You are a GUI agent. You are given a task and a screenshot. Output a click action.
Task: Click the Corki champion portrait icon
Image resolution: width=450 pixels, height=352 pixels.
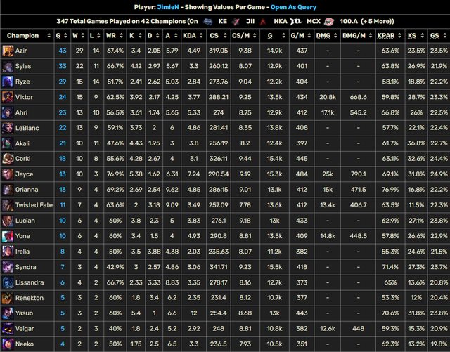pyautogui.click(x=8, y=159)
